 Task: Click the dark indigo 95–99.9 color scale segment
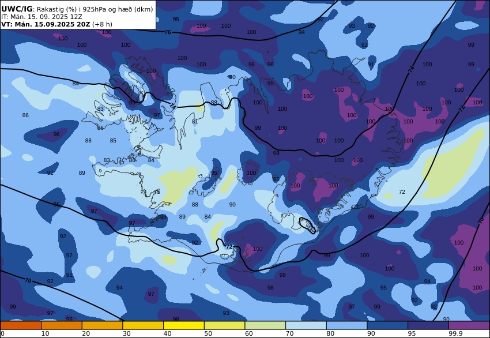(428, 325)
